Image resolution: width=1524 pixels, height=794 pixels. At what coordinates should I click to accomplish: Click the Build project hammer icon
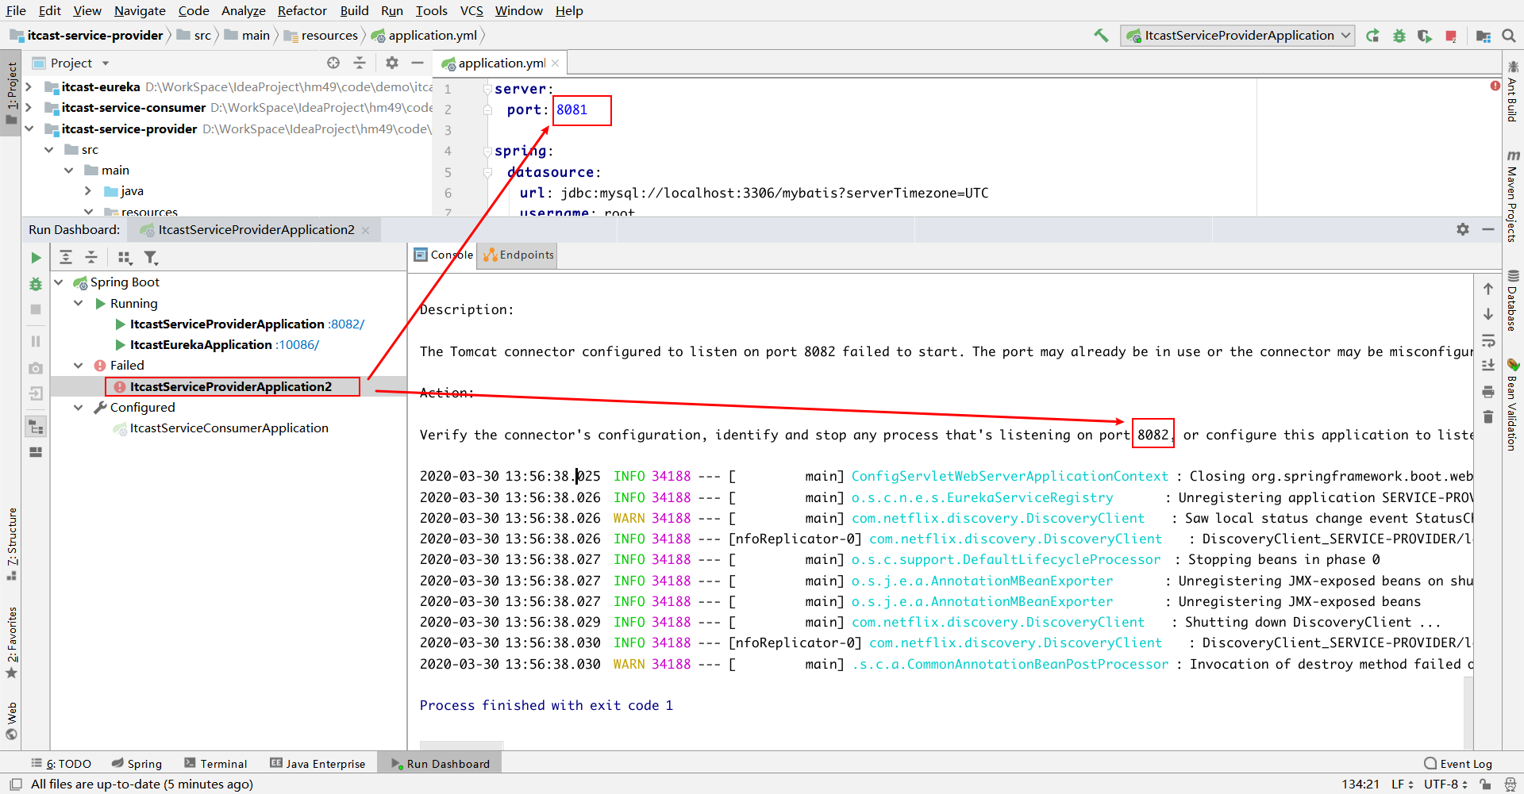coord(1101,36)
